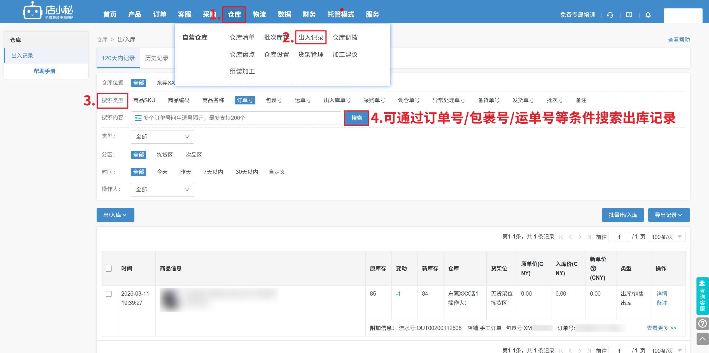Image resolution: width=709 pixels, height=353 pixels.
Task: Click the notification bell icon
Action: [648, 15]
